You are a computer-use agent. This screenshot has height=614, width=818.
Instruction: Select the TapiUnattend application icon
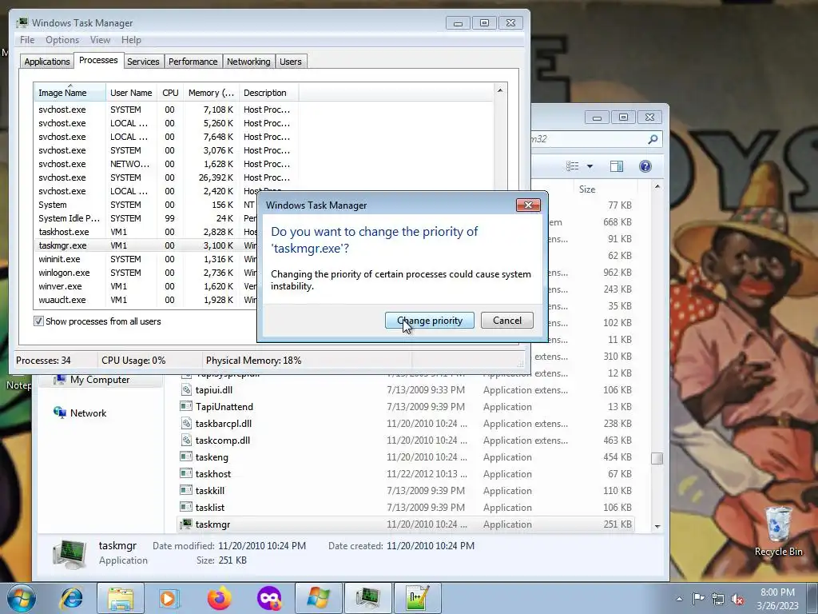186,406
